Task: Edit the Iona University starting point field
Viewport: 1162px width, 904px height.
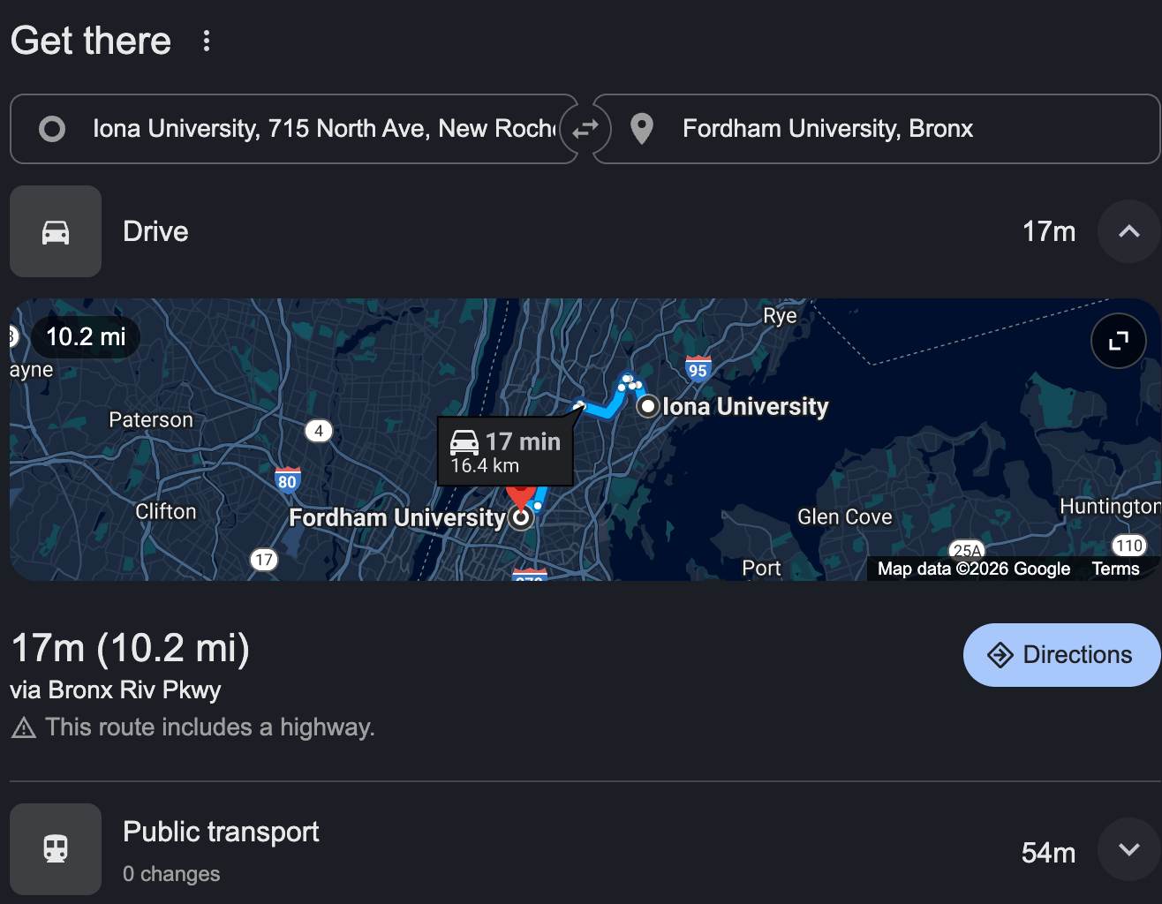Action: tap(322, 129)
